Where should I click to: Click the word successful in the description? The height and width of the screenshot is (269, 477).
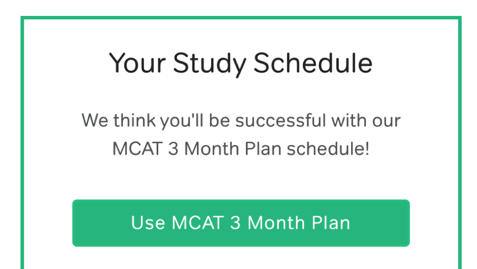point(281,120)
